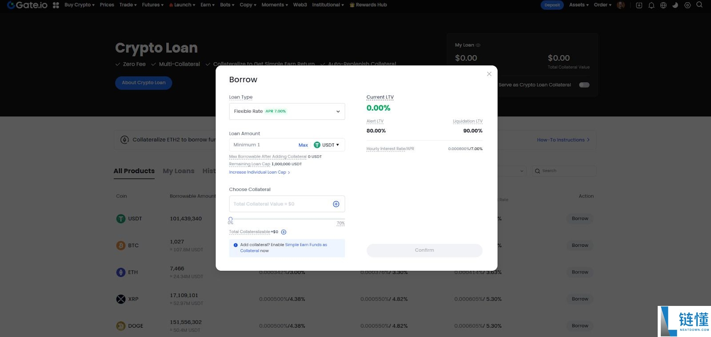The image size is (711, 337).
Task: Click Borrow in the USDT row
Action: [580, 218]
